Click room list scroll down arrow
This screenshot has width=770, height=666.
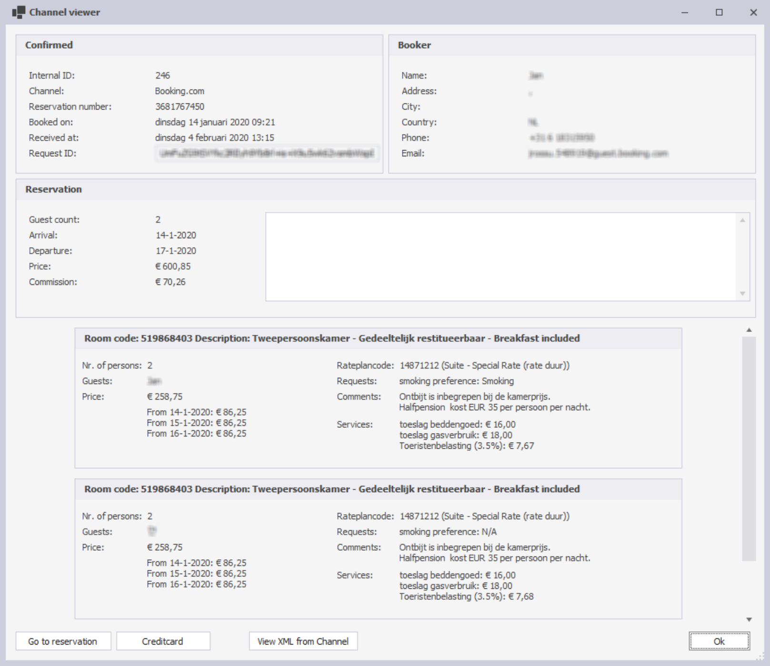tap(749, 619)
